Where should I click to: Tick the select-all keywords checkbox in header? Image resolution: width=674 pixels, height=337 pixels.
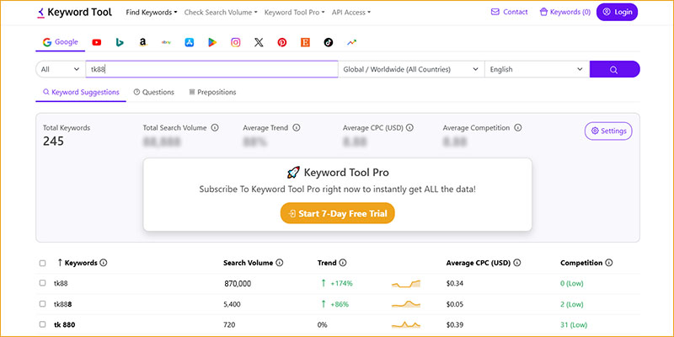(43, 263)
